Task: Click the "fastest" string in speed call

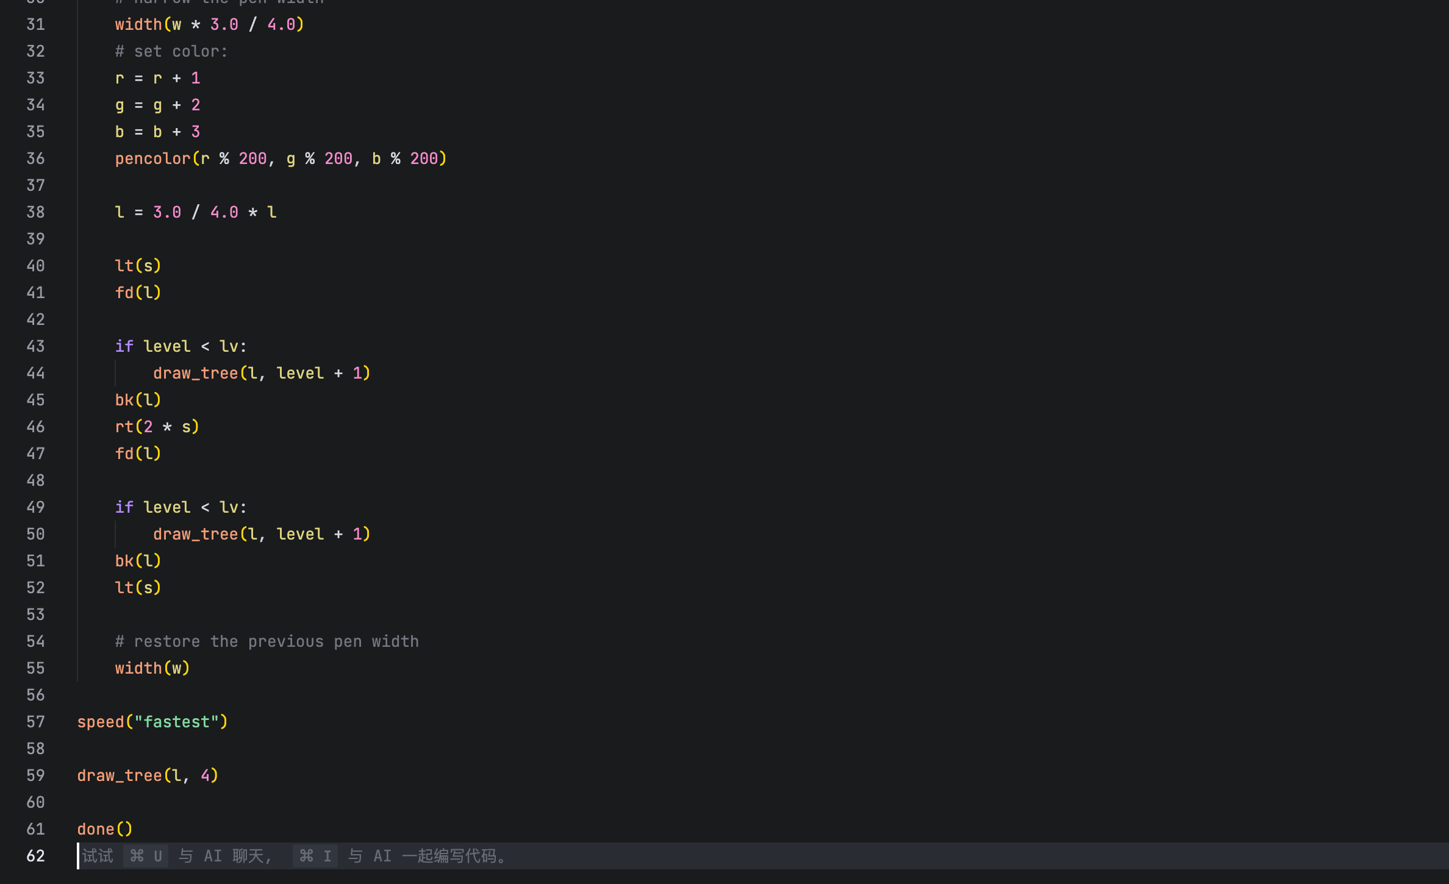Action: click(176, 722)
